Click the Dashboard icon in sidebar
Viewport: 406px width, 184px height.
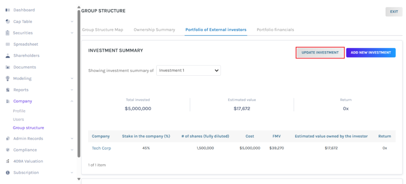tap(8, 10)
